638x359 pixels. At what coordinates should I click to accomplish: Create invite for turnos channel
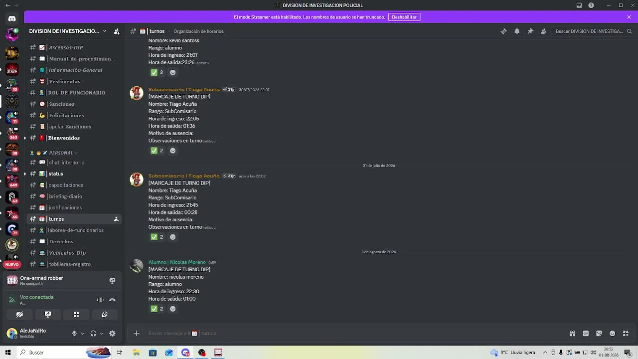coord(116,219)
